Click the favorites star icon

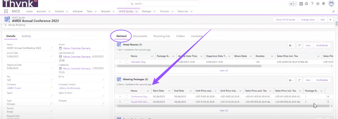coord(291,4)
